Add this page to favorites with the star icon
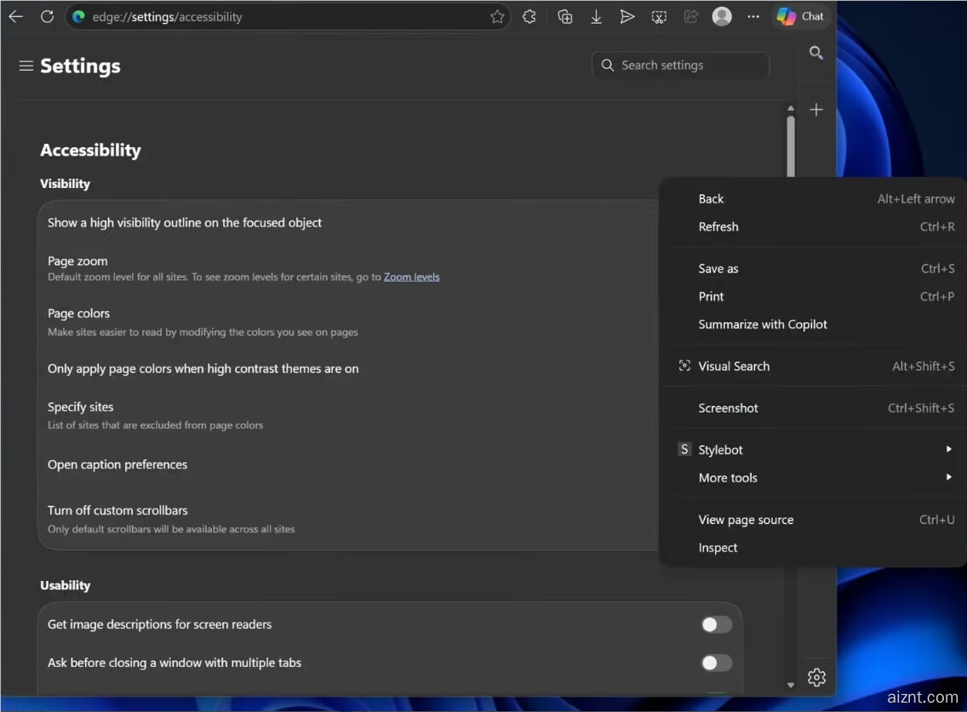The image size is (967, 712). [x=497, y=17]
